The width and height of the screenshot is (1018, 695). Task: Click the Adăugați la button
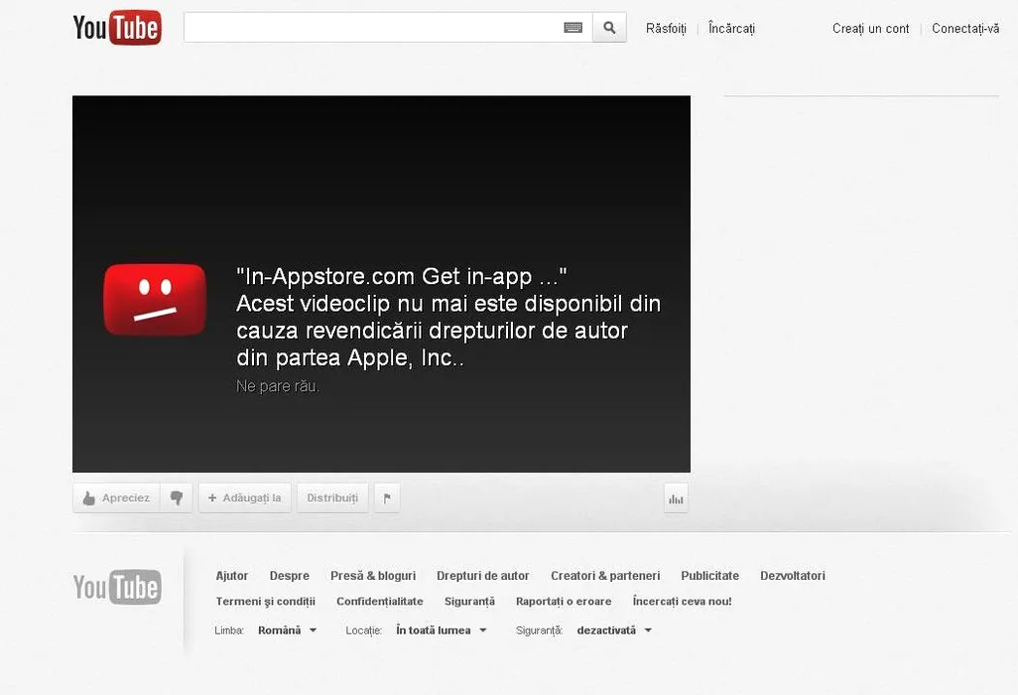click(x=245, y=498)
